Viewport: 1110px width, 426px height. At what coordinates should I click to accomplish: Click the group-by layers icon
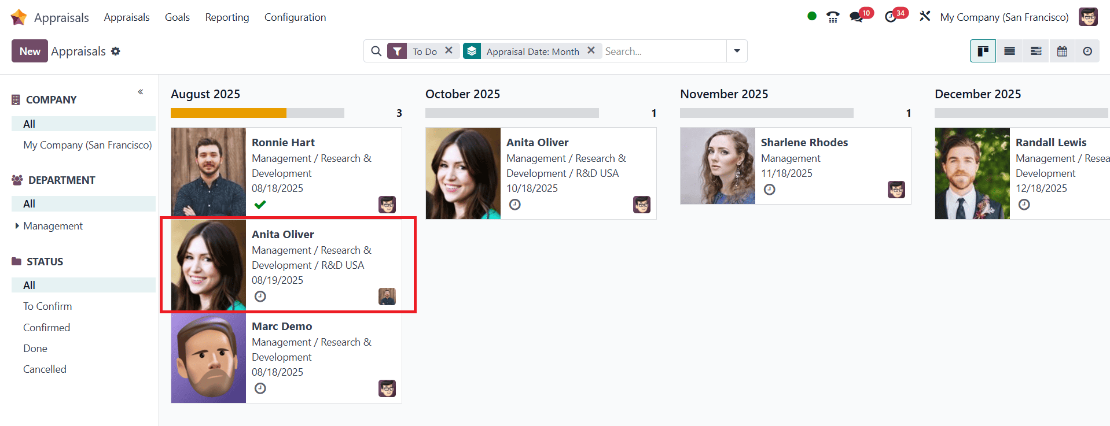pos(472,51)
